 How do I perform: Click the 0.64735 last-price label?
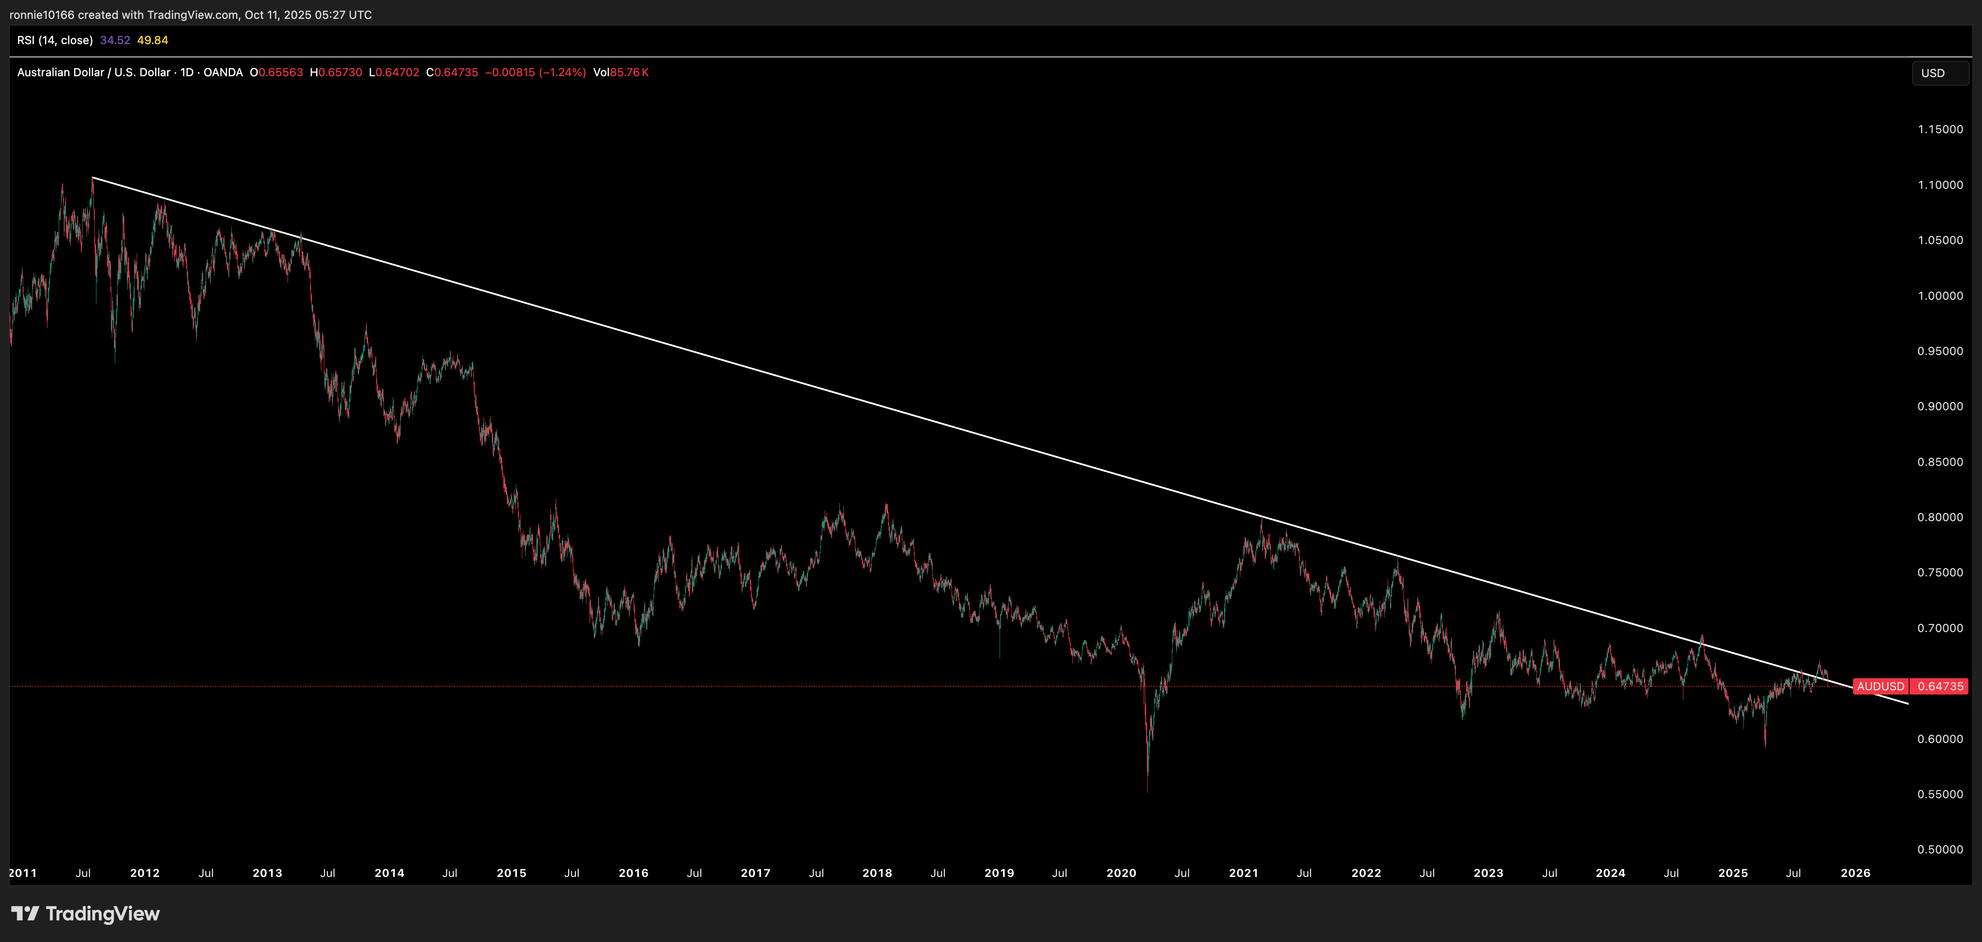[1940, 686]
